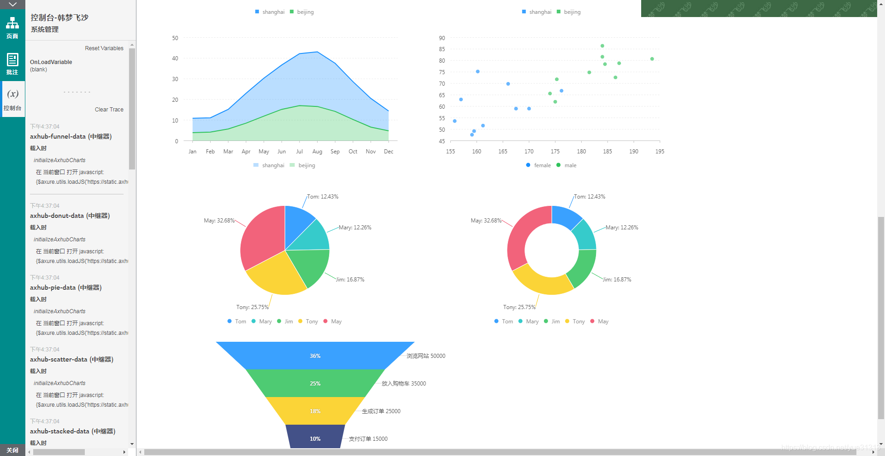Select axhub-donut-data trace entry
This screenshot has height=456, width=885.
point(70,216)
